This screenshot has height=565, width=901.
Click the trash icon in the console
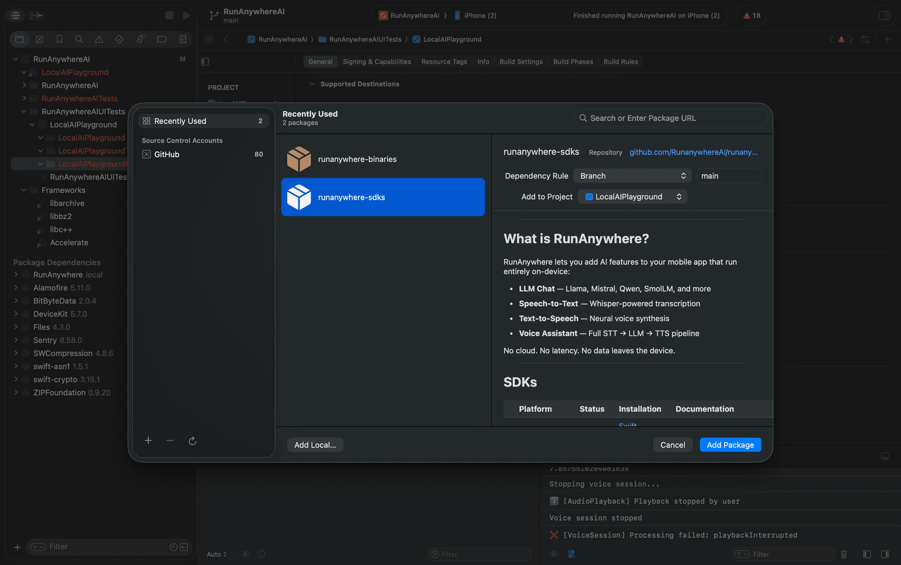click(x=844, y=554)
